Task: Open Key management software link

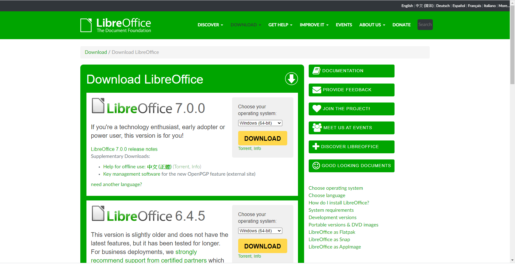Action: click(x=132, y=174)
